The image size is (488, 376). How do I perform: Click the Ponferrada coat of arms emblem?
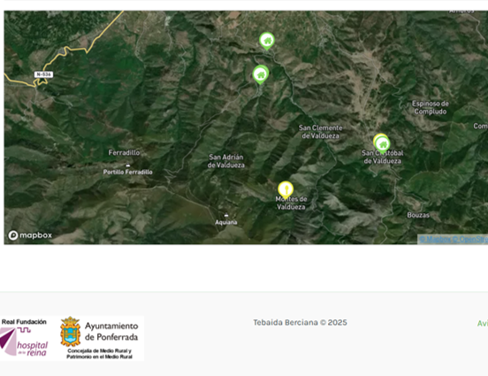click(71, 332)
